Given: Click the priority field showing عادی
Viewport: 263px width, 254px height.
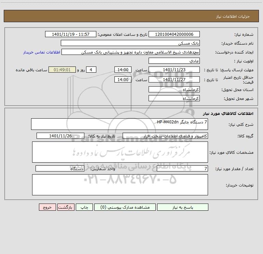Looking at the screenshot, I should (174, 61).
